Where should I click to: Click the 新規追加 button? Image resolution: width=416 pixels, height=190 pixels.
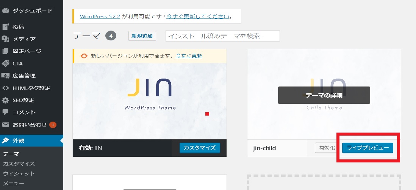pos(142,36)
